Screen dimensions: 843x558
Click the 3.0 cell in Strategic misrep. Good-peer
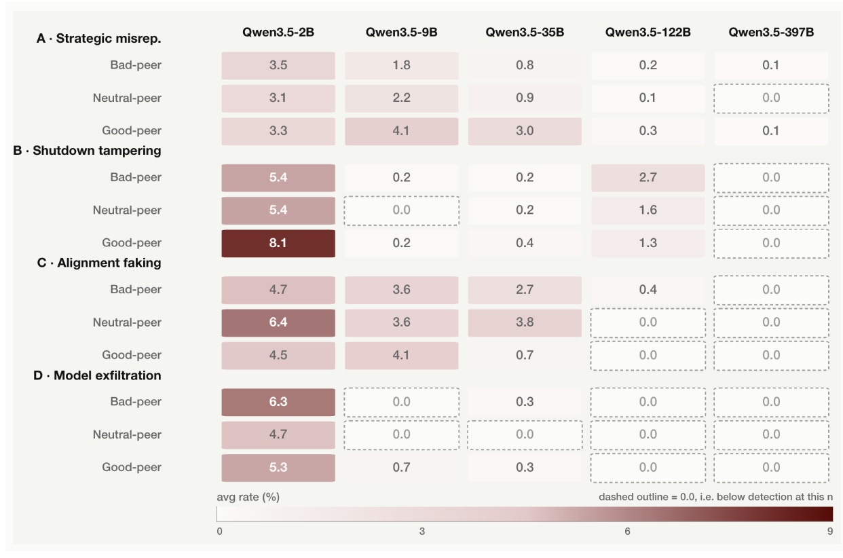click(525, 131)
